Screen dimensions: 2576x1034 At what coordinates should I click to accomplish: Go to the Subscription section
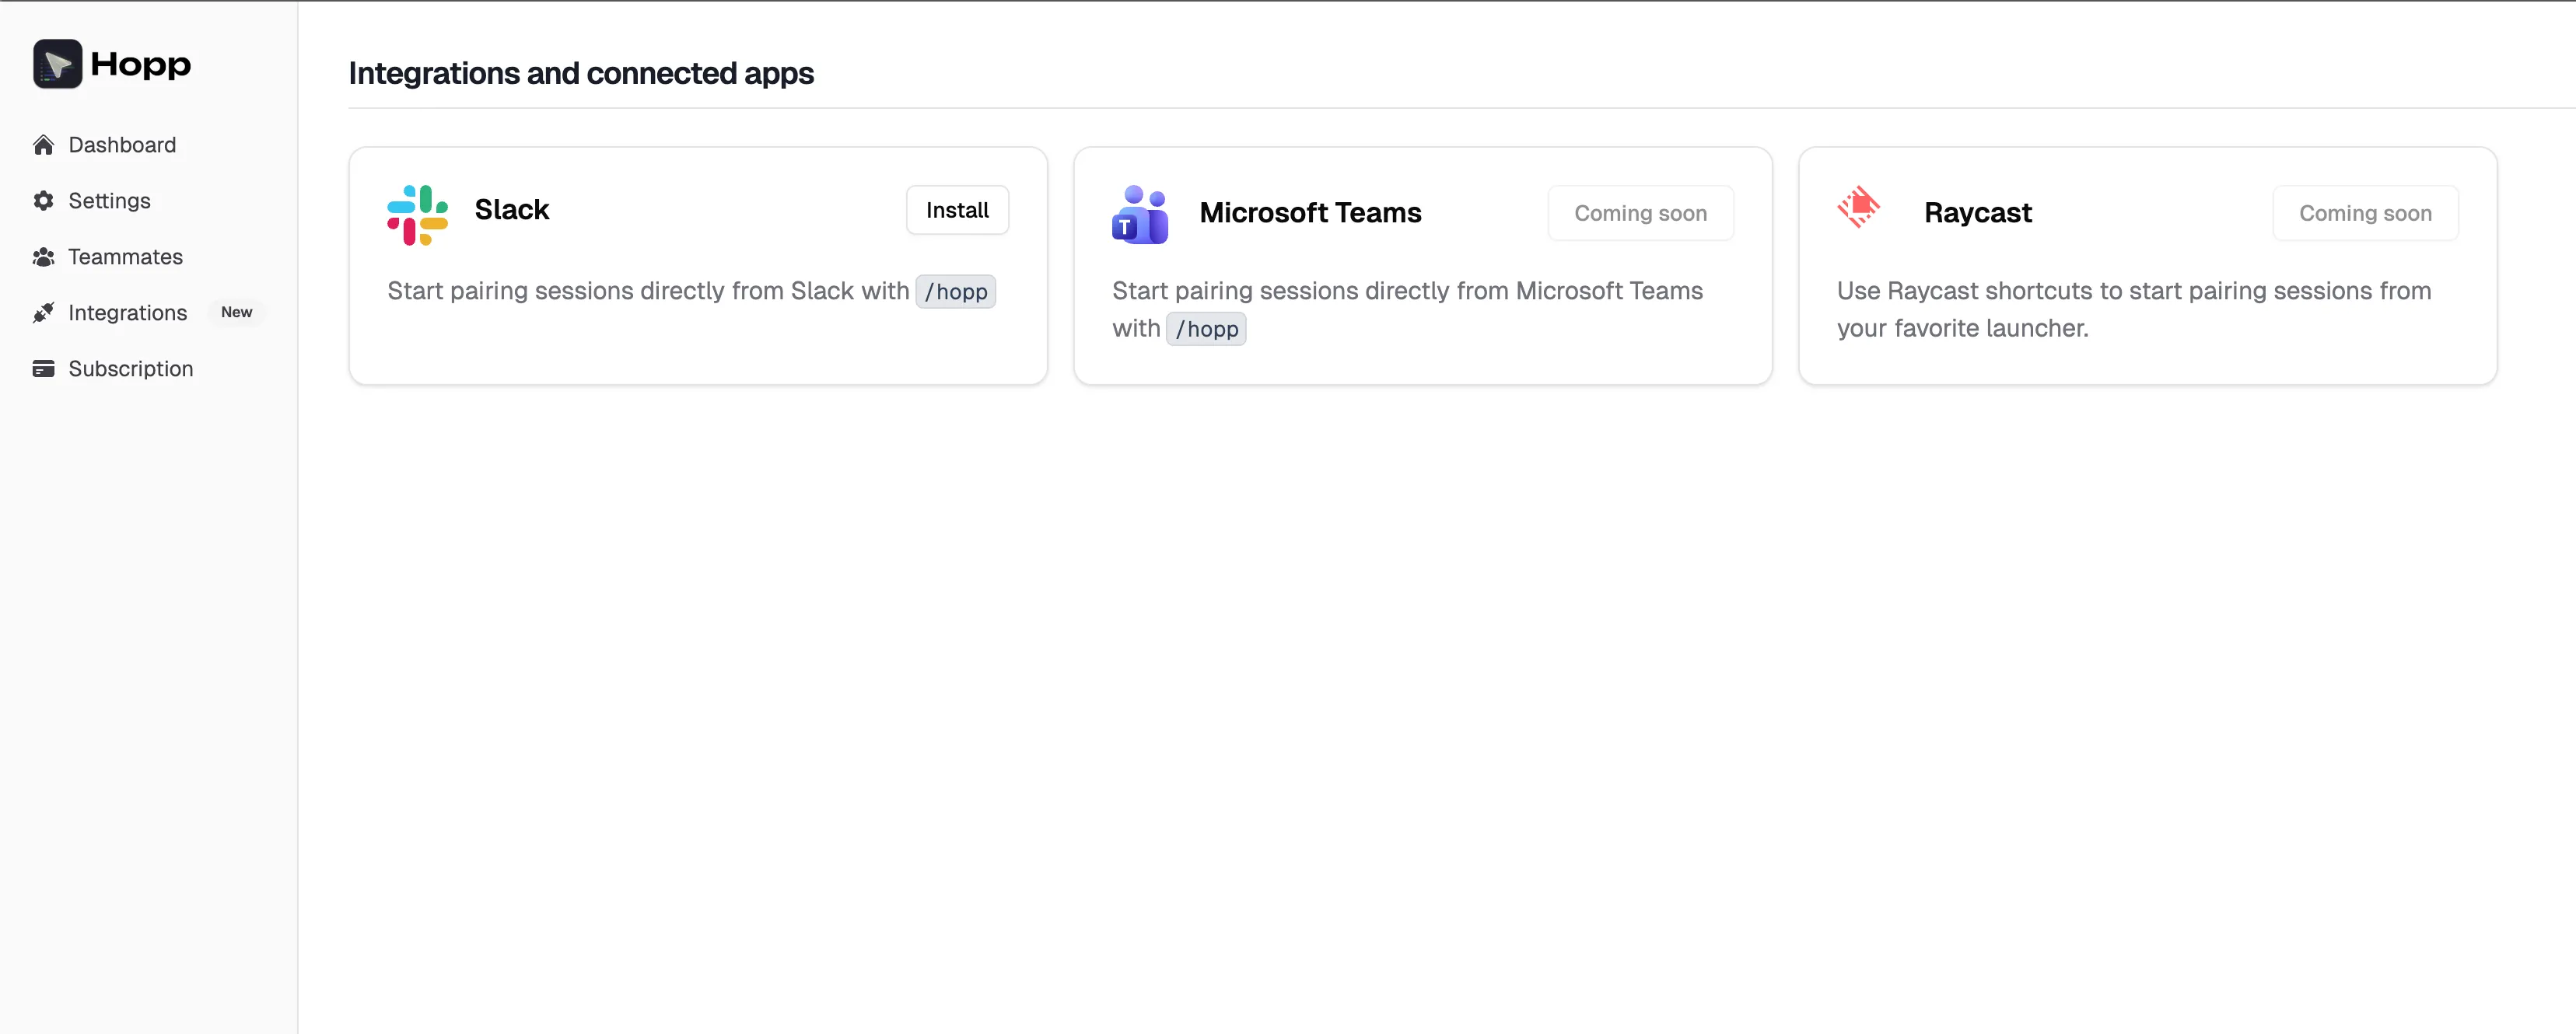[x=130, y=368]
